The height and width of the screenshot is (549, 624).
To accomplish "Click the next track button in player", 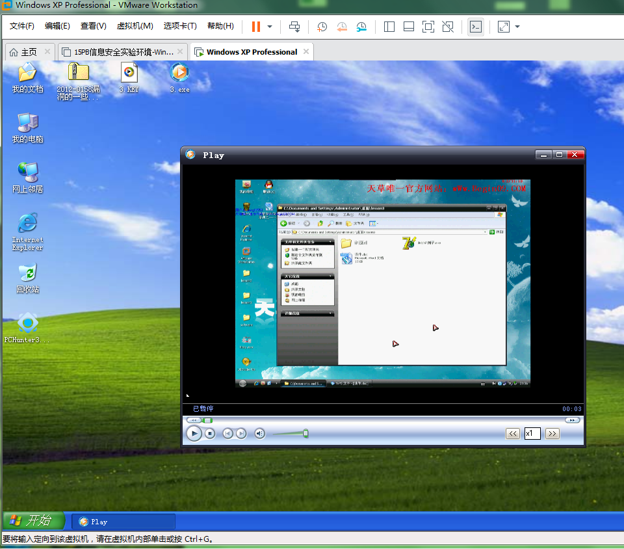I will tap(241, 434).
